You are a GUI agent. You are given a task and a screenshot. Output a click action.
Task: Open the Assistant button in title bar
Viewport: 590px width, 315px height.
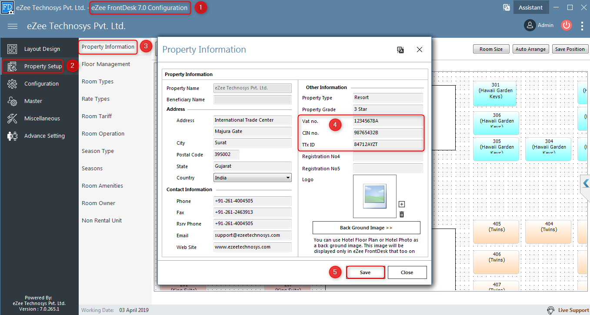coord(531,7)
